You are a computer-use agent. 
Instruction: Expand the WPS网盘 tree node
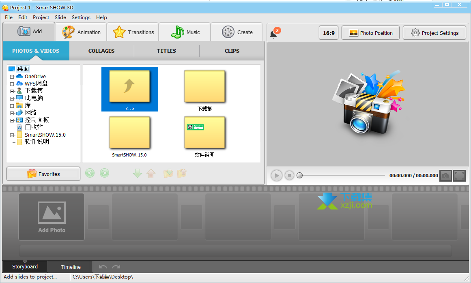click(12, 84)
